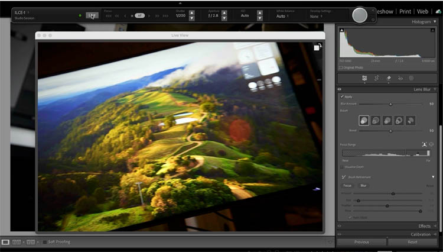Toggle highlight clipping indicator in histogram
Viewport: 443px width, 252px height.
point(432,30)
